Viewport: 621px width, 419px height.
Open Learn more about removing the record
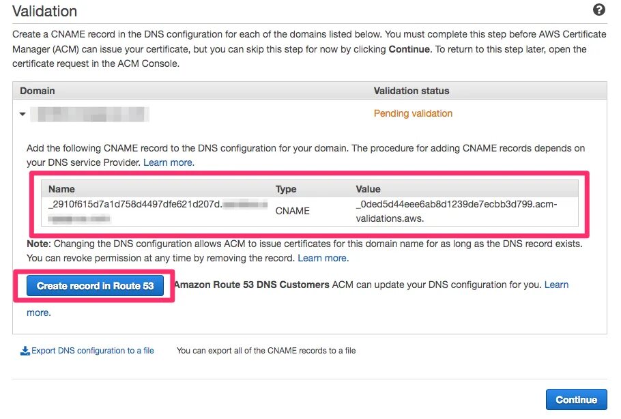click(x=322, y=258)
